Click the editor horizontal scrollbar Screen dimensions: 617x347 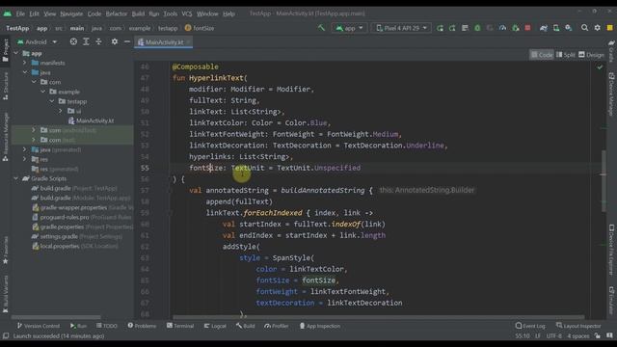click(x=378, y=317)
